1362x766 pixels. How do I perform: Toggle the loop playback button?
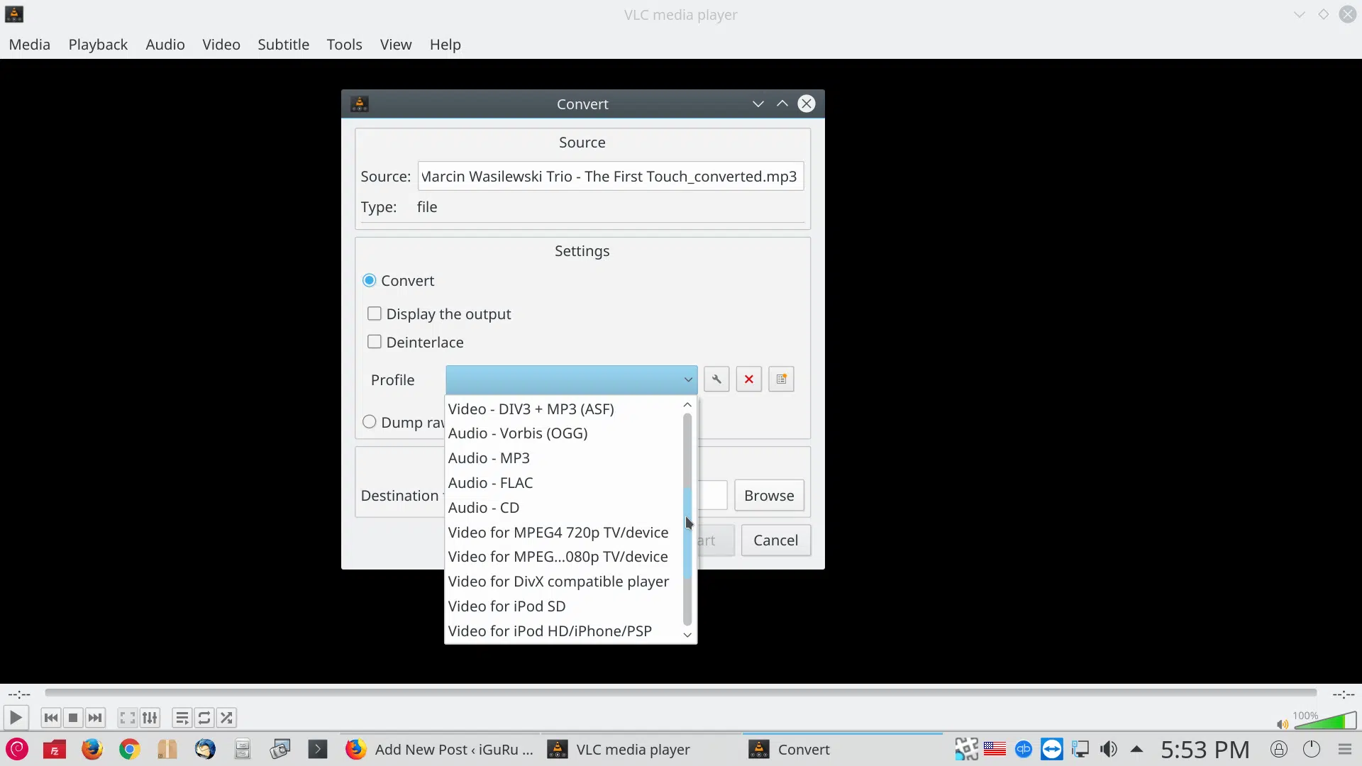[x=204, y=718]
